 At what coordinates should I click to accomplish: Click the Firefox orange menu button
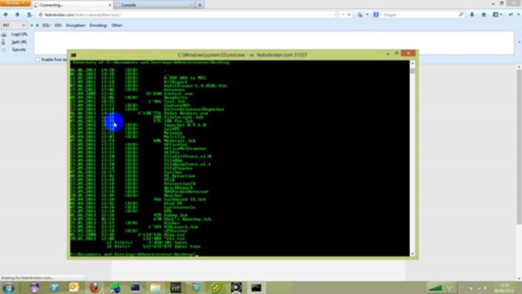[15, 3]
